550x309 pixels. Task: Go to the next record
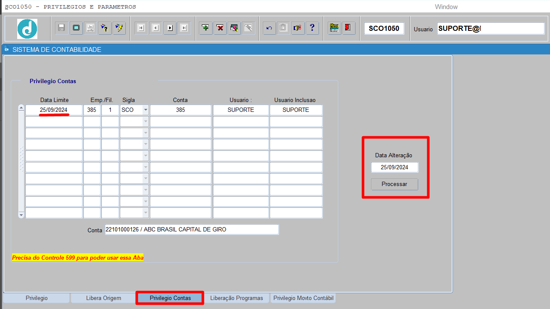click(x=170, y=28)
